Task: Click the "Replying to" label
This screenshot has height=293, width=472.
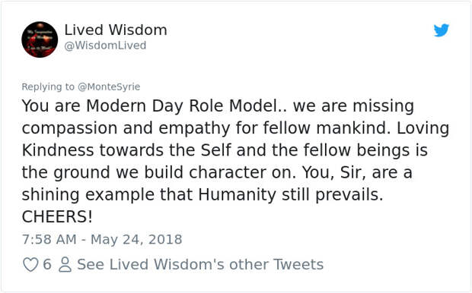Action: pyautogui.click(x=48, y=87)
